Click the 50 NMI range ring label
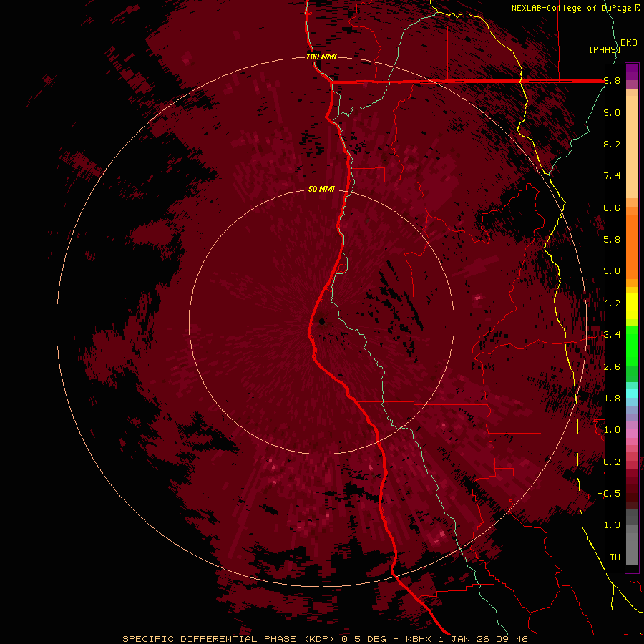Image resolution: width=644 pixels, height=644 pixels. [x=321, y=189]
